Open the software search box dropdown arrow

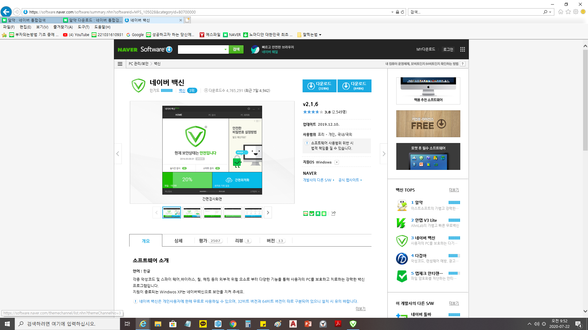(x=225, y=50)
